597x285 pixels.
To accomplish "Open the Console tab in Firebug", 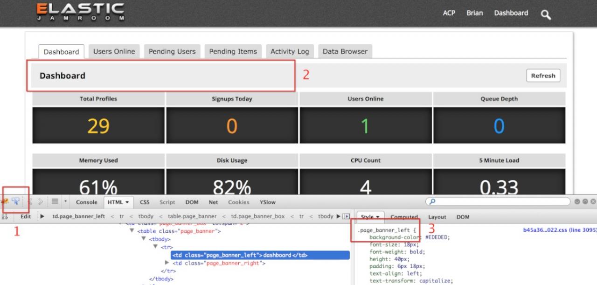I will click(x=87, y=202).
